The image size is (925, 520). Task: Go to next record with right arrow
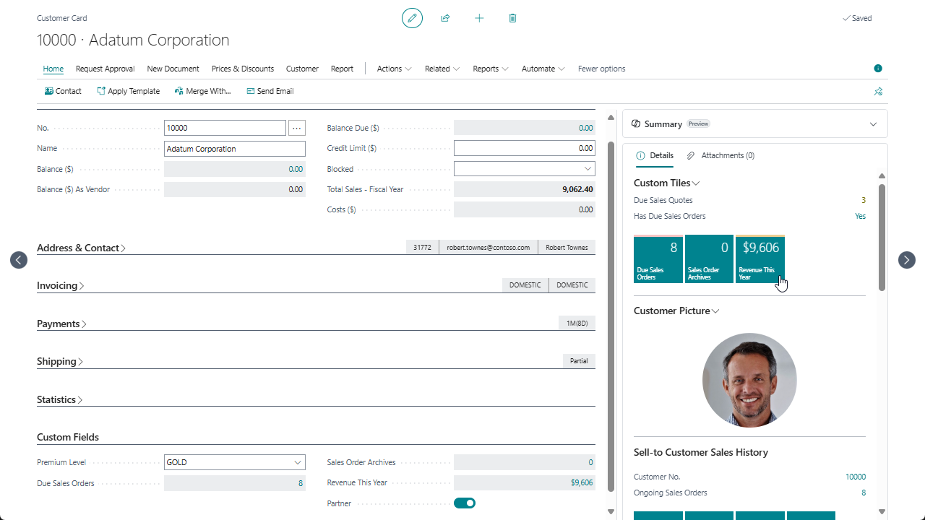906,260
